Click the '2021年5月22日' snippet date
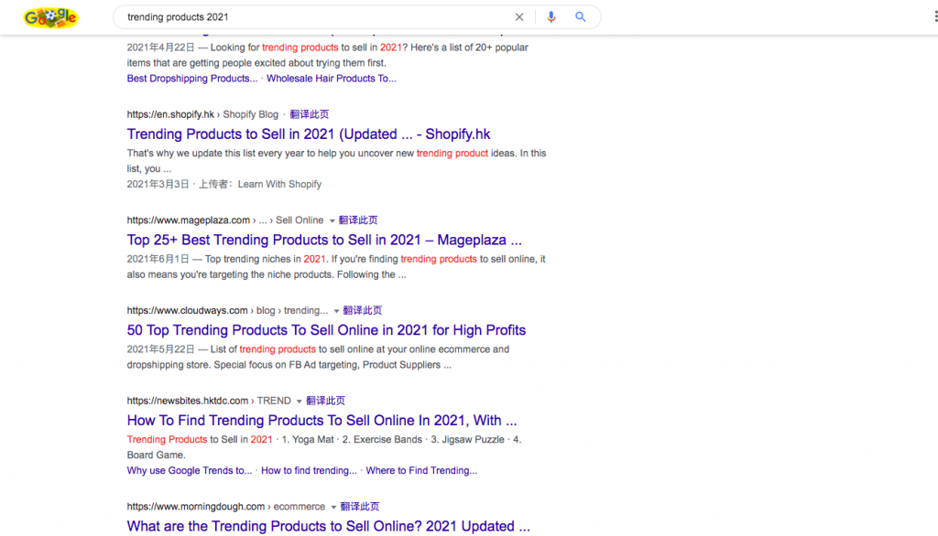This screenshot has height=536, width=938. (x=161, y=349)
